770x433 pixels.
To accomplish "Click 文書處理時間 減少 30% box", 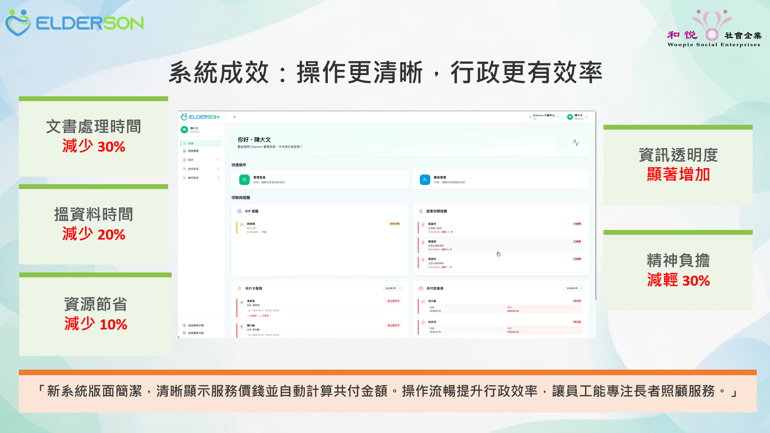I will (93, 136).
